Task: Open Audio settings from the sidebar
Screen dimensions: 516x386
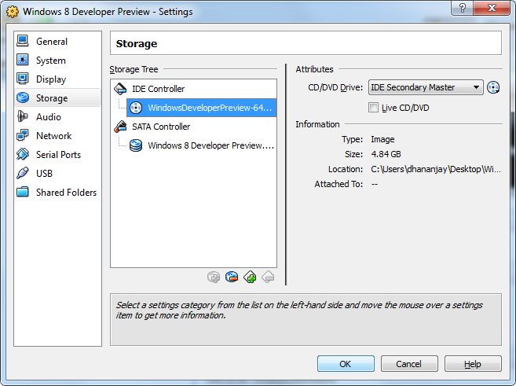Action: (x=48, y=117)
